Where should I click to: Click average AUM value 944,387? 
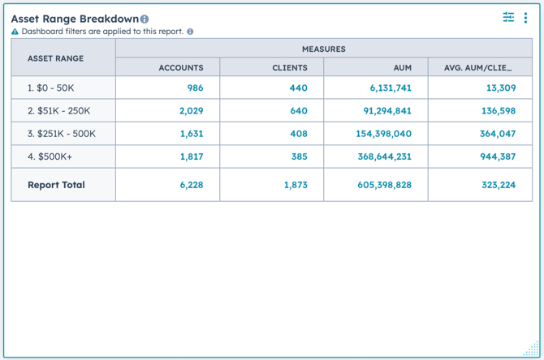(x=498, y=156)
